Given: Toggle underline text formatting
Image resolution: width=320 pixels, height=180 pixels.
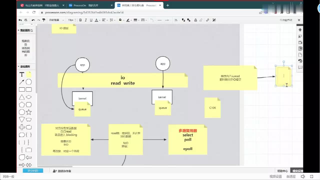Looking at the screenshot, I should [x=91, y=20].
